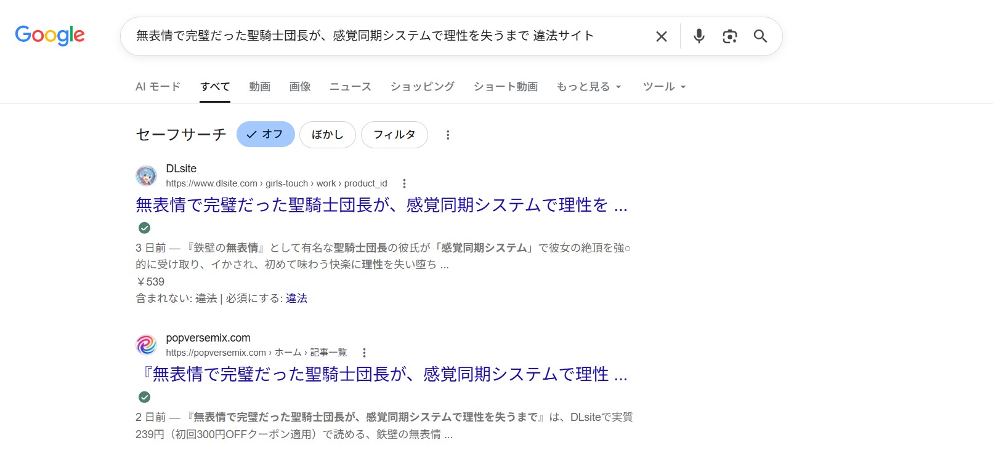
Task: Click the dlsite.com breadcrumb URL
Action: pyautogui.click(x=277, y=183)
